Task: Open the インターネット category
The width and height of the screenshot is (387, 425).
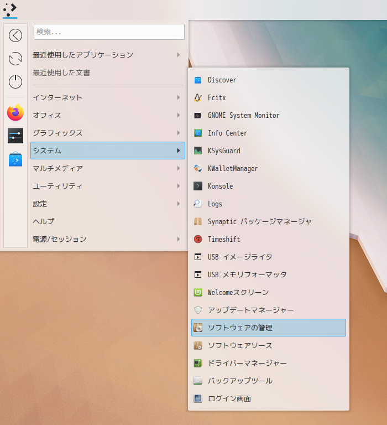Action: click(x=108, y=97)
